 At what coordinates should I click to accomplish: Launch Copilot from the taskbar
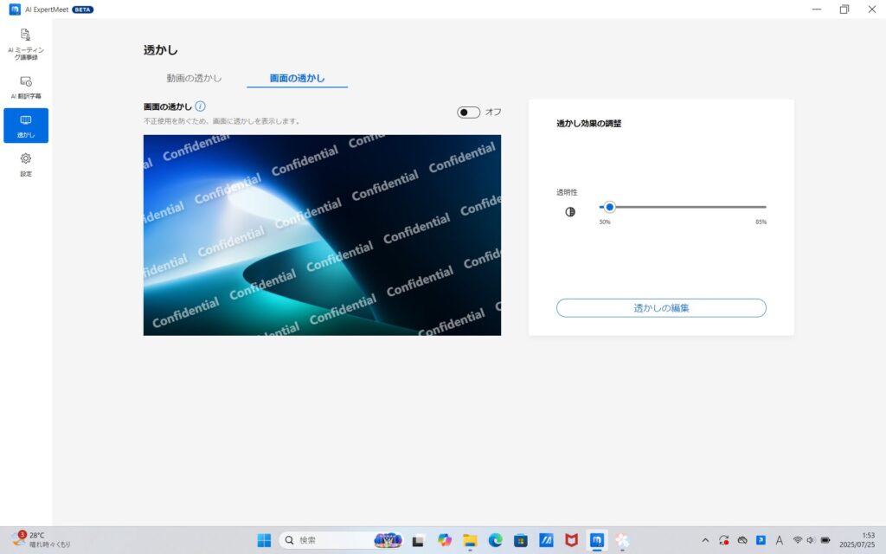[444, 540]
